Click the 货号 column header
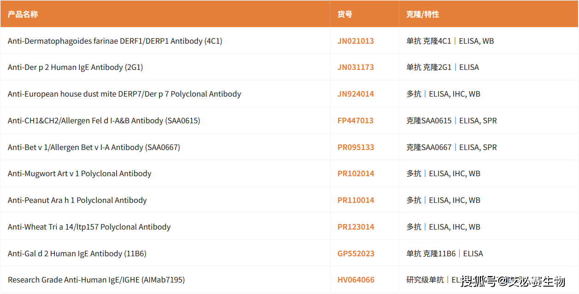 pyautogui.click(x=344, y=14)
